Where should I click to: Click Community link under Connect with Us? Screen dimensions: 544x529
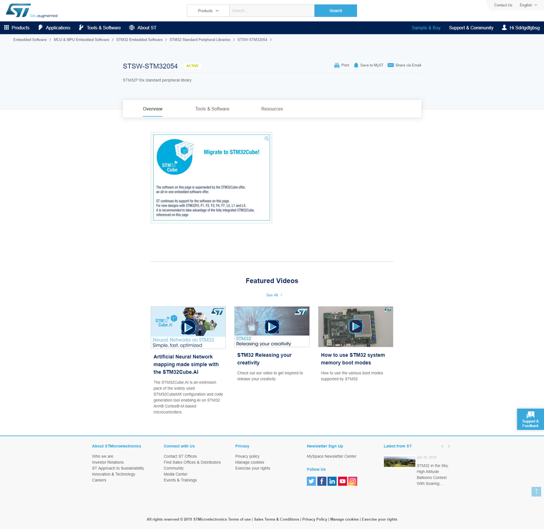point(174,469)
